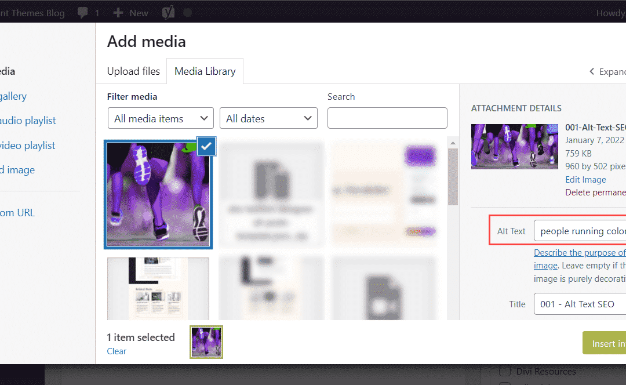Click the 'January 7, 2022' date text
Image resolution: width=626 pixels, height=385 pixels.
595,140
